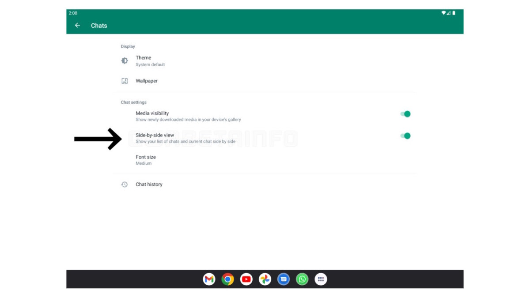Start Chrome from the taskbar
The width and height of the screenshot is (530, 298).
point(227,279)
